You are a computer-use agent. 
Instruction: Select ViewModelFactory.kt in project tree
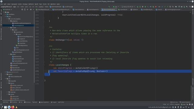coord(18,70)
